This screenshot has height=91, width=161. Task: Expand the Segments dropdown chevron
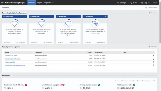[x=53, y=3]
